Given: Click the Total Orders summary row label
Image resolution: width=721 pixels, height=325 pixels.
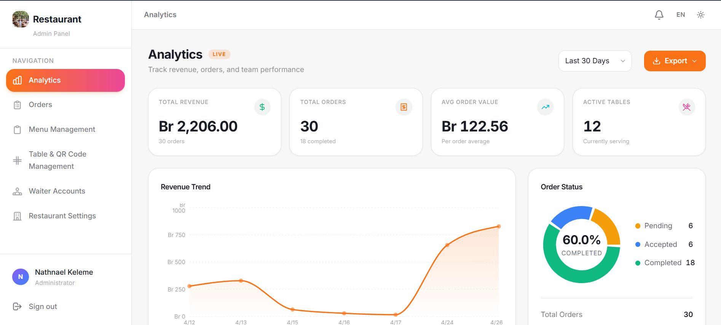Looking at the screenshot, I should pyautogui.click(x=561, y=315).
